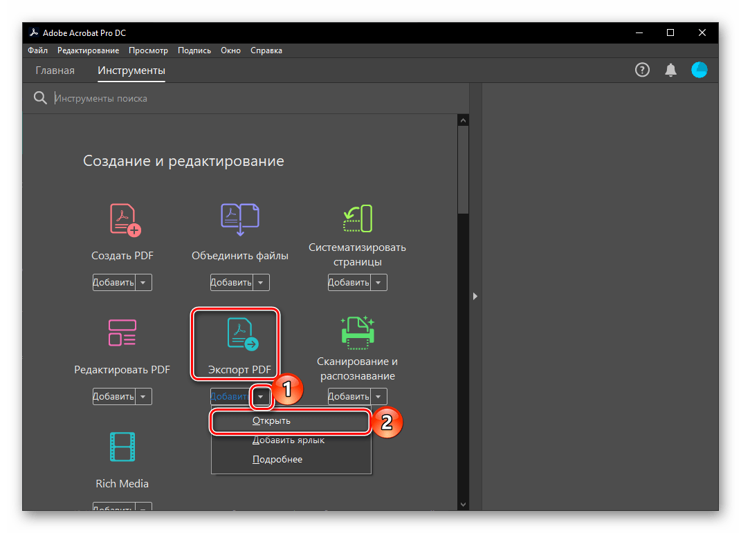The height and width of the screenshot is (533, 741).
Task: Click the Rich Media label
Action: (x=122, y=484)
